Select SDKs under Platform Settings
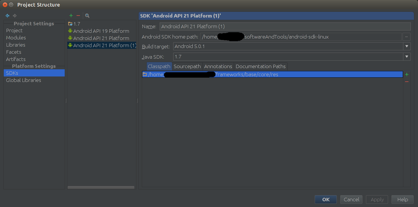This screenshot has height=207, width=418. [12, 73]
